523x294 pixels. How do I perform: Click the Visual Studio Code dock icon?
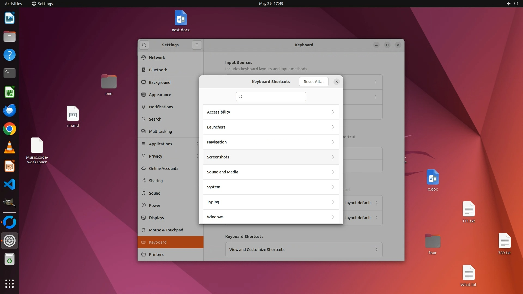(10, 185)
